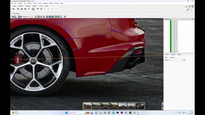The image size is (205, 115).
Task: Switch to the Loading workflow tab
Action: point(14,6)
